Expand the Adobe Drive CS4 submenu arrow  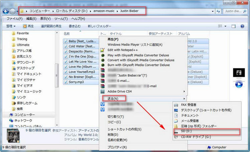tap(184, 92)
